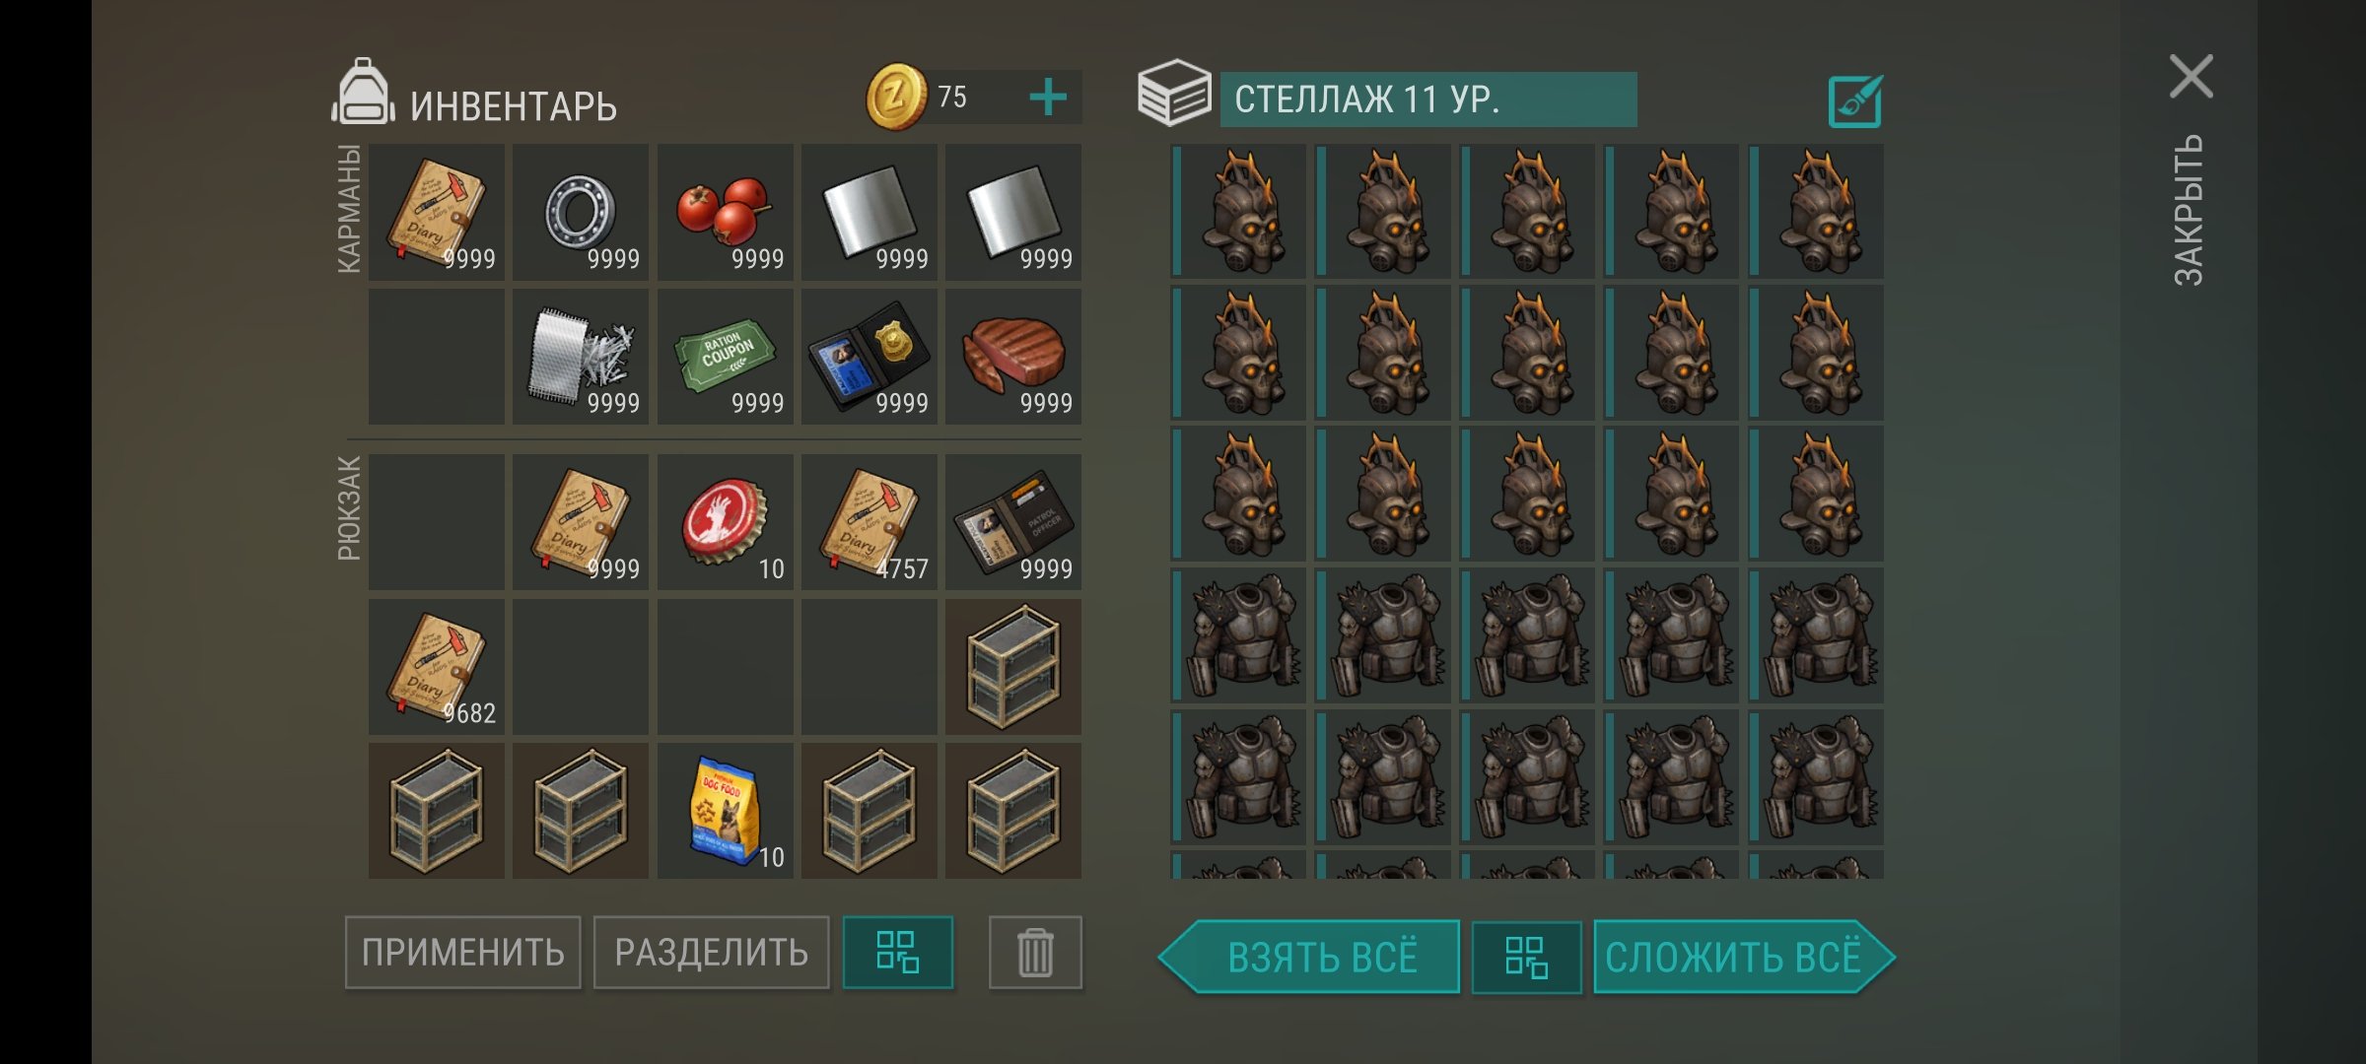Viewport: 2366px width, 1064px height.
Task: Open the rename shelf edit icon
Action: pyautogui.click(x=1854, y=100)
